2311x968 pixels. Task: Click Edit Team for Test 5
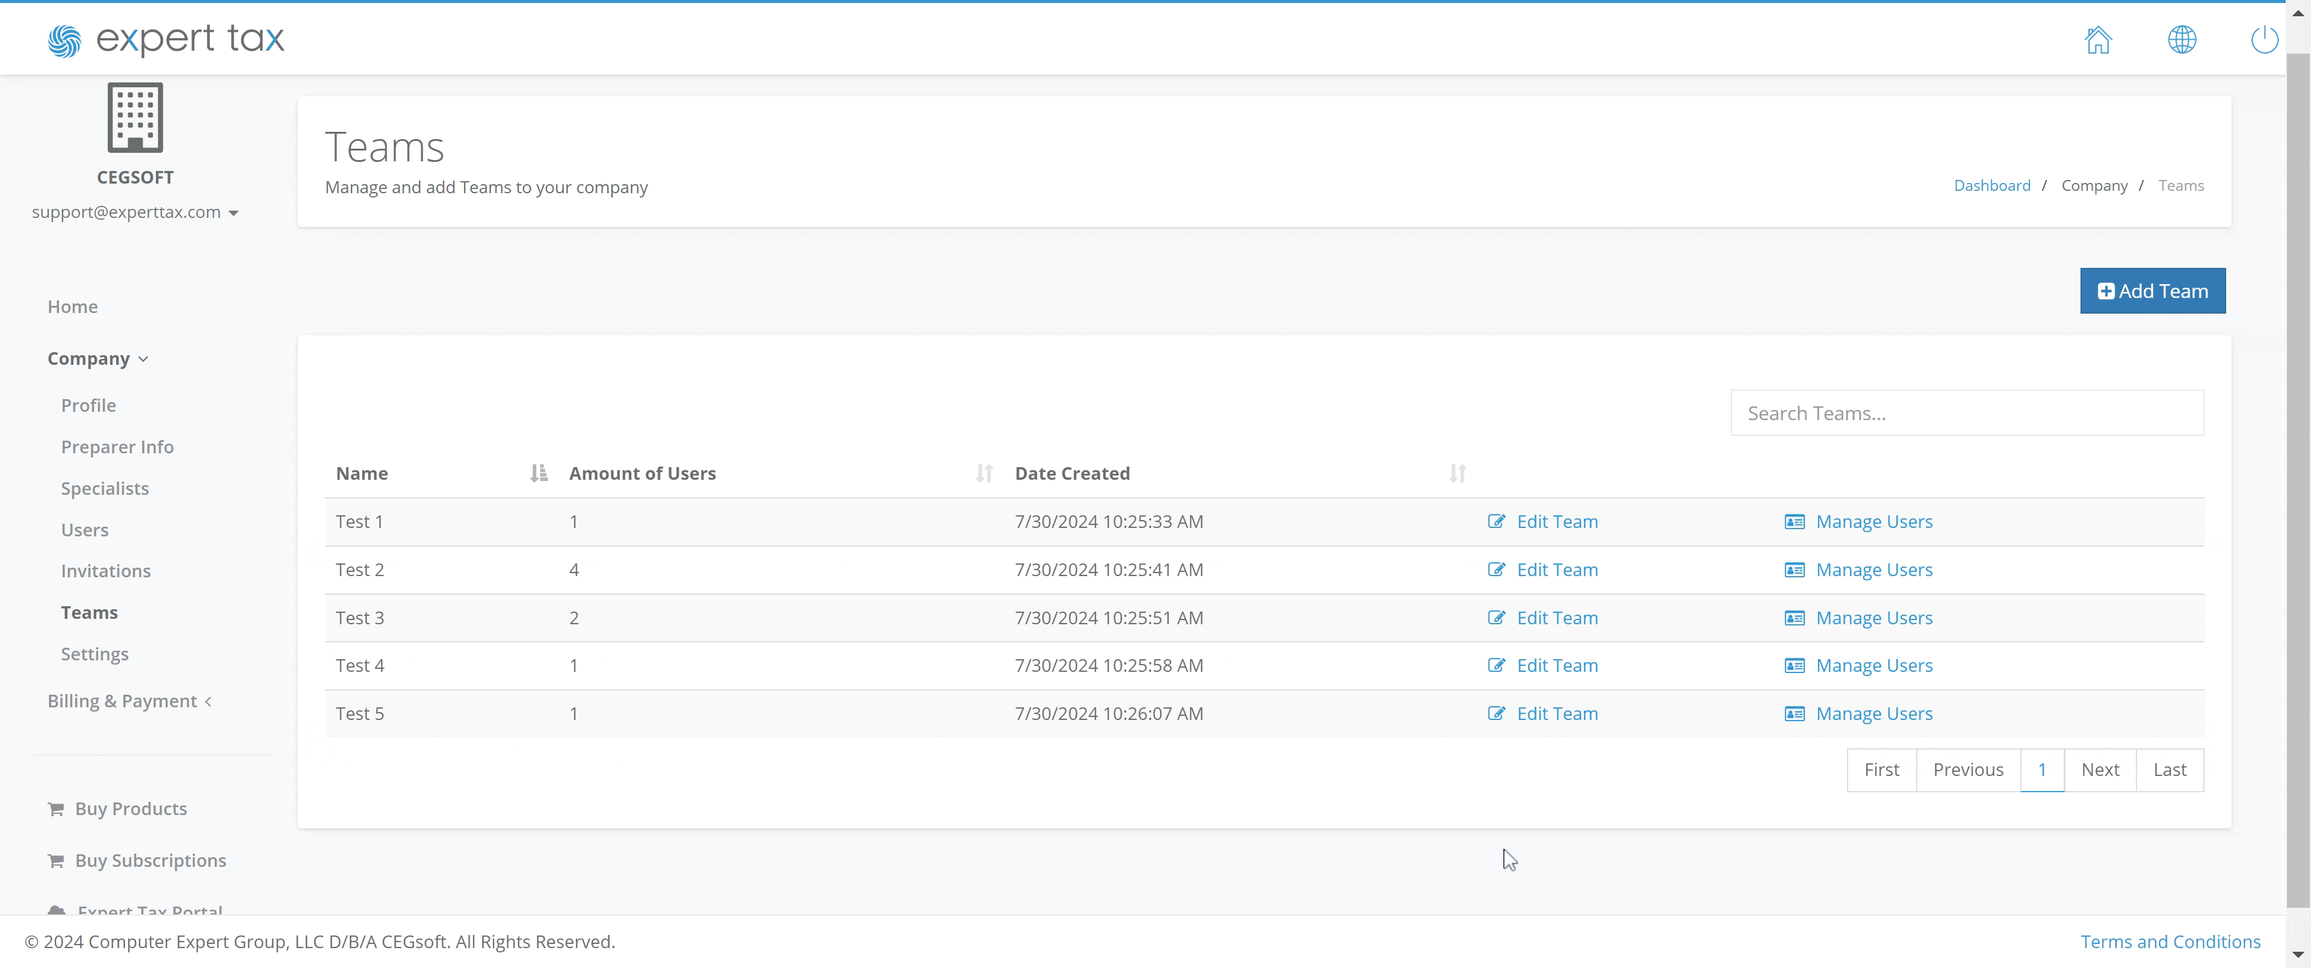point(1558,713)
